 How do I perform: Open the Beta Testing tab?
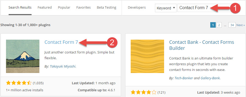click(106, 7)
